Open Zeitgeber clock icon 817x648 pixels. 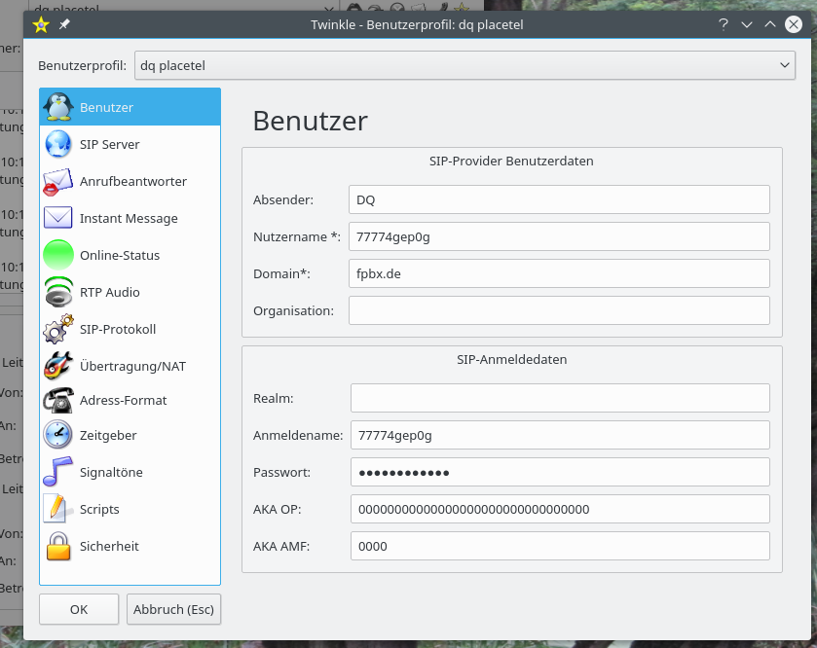57,435
